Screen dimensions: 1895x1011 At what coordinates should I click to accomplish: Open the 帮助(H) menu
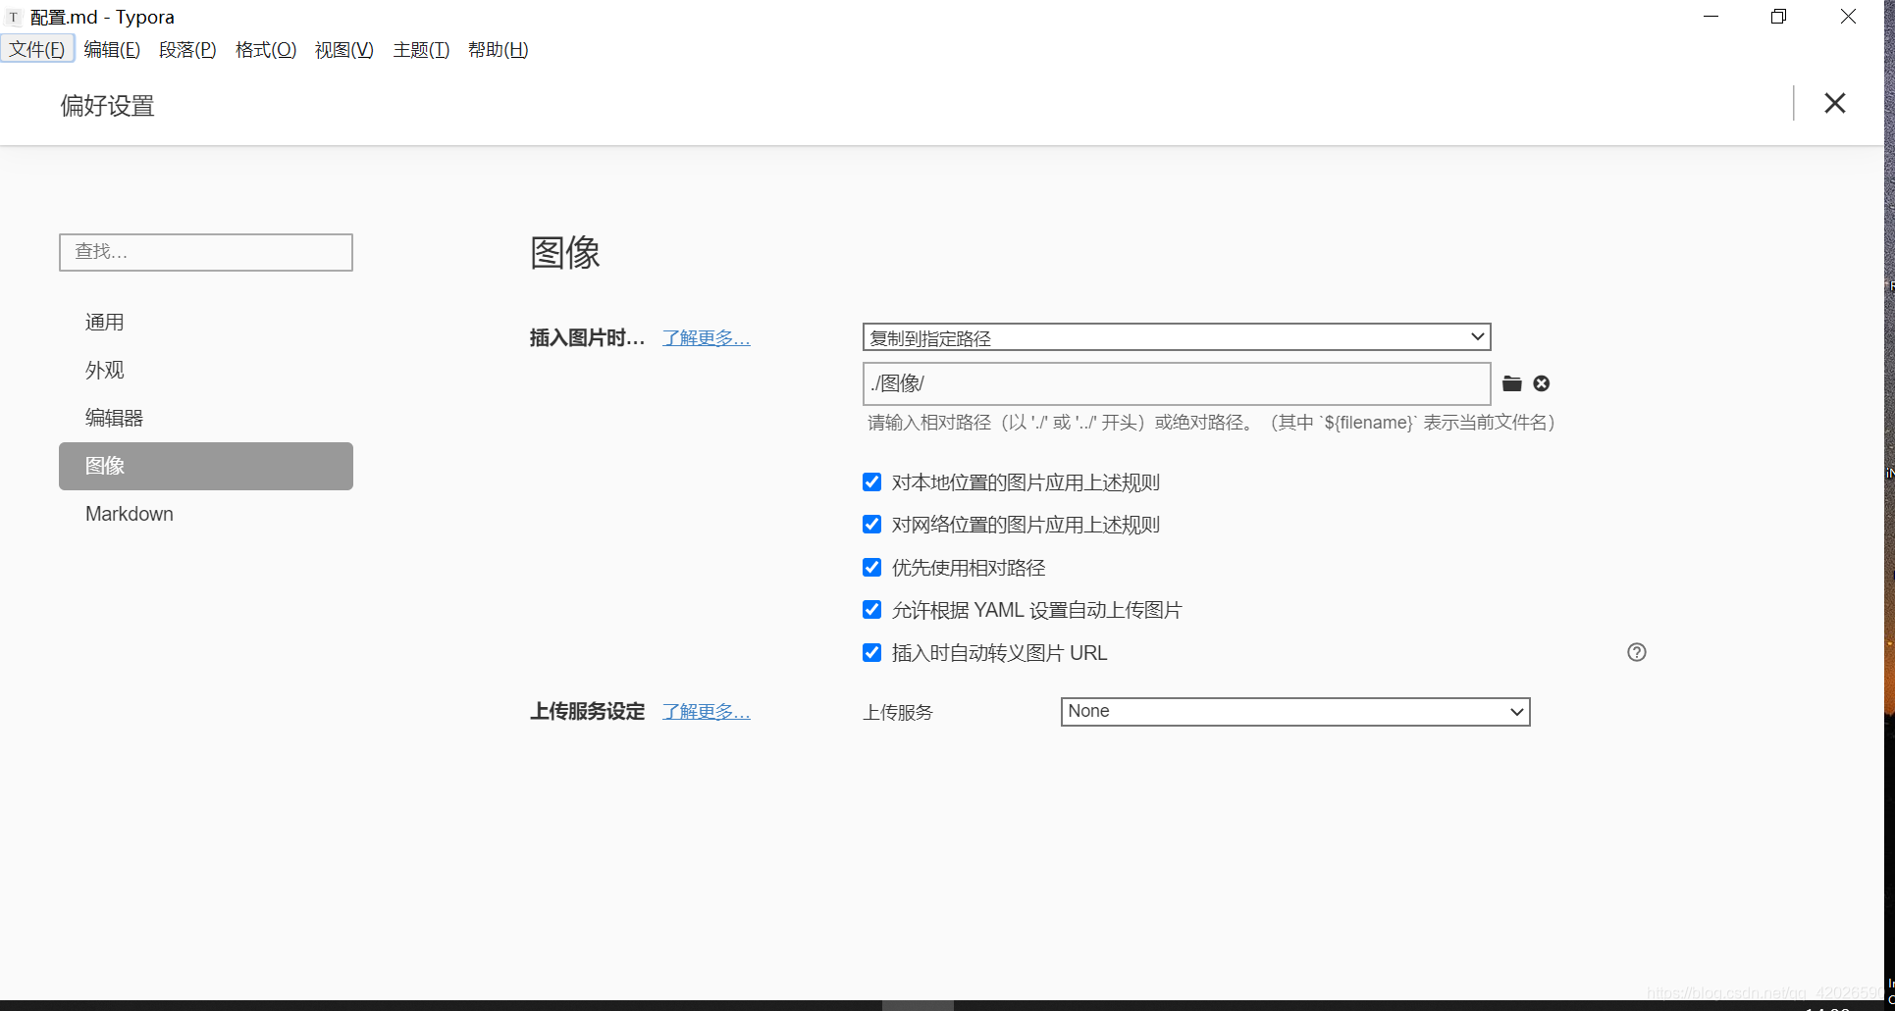[499, 49]
